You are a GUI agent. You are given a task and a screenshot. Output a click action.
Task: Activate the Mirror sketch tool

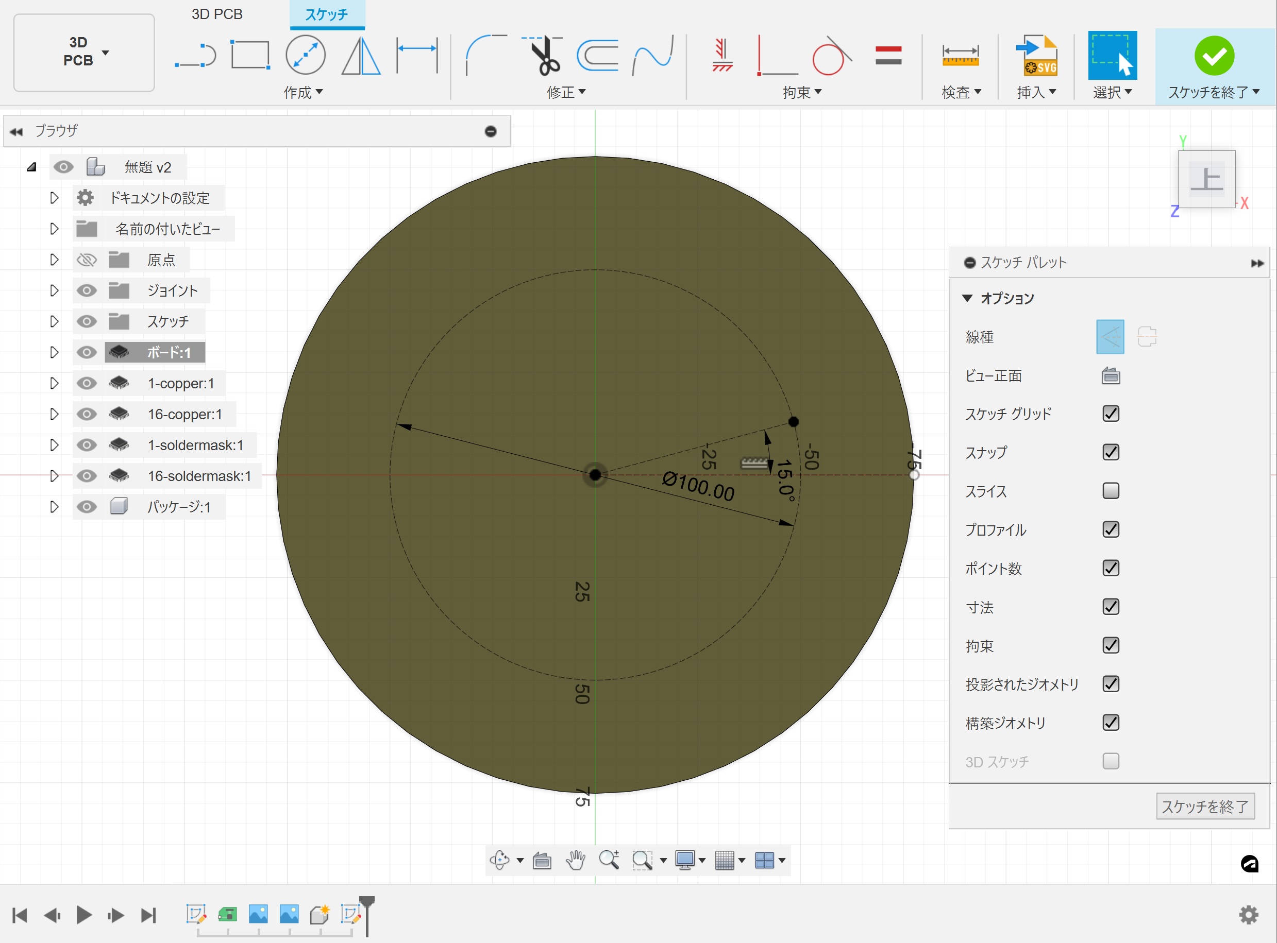360,56
